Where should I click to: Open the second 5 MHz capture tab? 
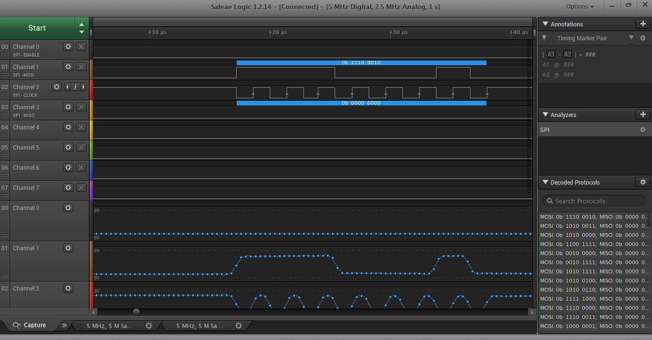click(201, 326)
